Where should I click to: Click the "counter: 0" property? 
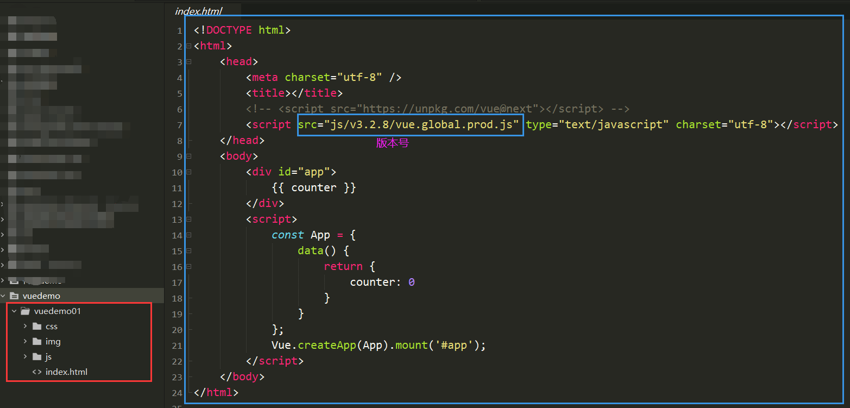tap(382, 283)
